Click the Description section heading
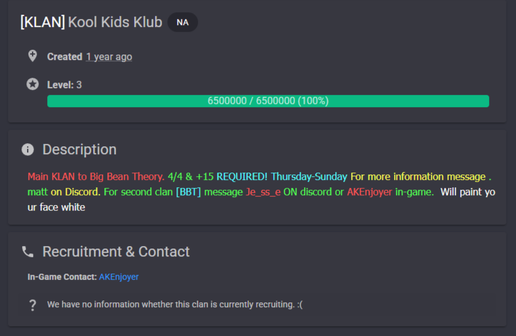516x336 pixels. (79, 149)
